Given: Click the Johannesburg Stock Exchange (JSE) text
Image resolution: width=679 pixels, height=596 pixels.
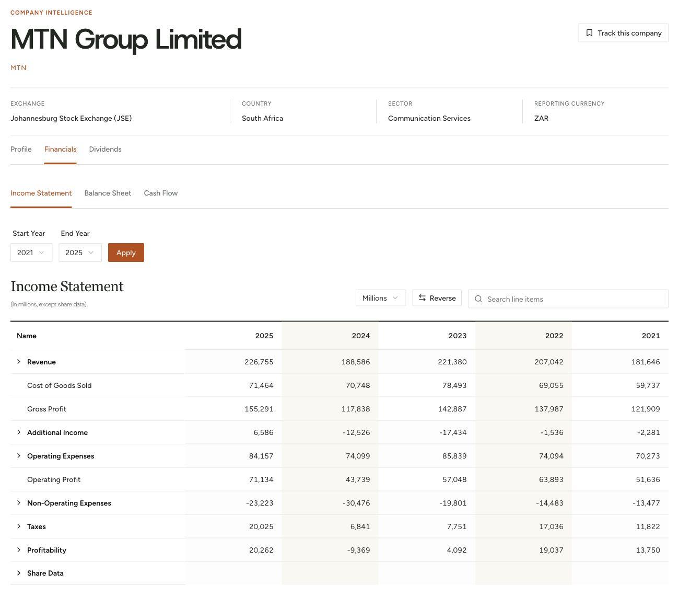Looking at the screenshot, I should click(x=71, y=118).
